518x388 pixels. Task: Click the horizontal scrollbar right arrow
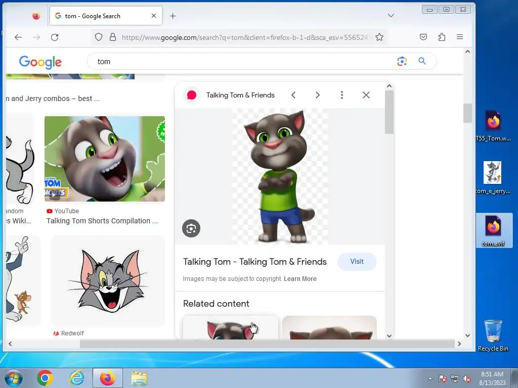(x=459, y=344)
